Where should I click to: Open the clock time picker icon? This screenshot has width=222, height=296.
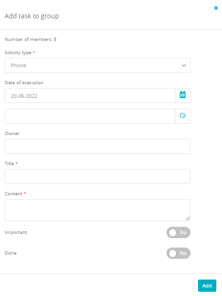[182, 116]
